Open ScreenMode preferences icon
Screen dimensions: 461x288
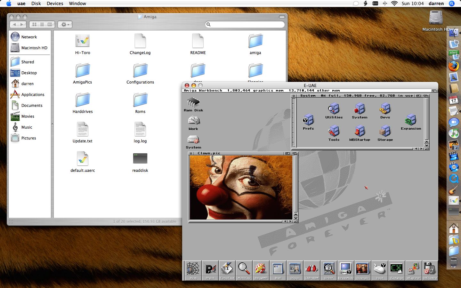click(x=346, y=270)
